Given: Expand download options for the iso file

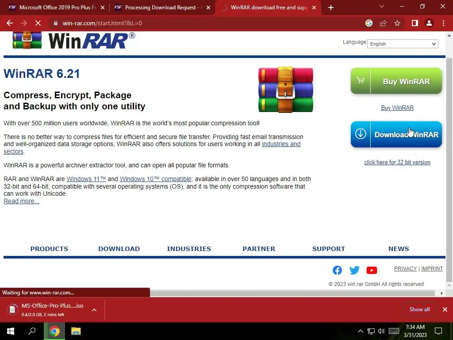Looking at the screenshot, I should click(94, 309).
